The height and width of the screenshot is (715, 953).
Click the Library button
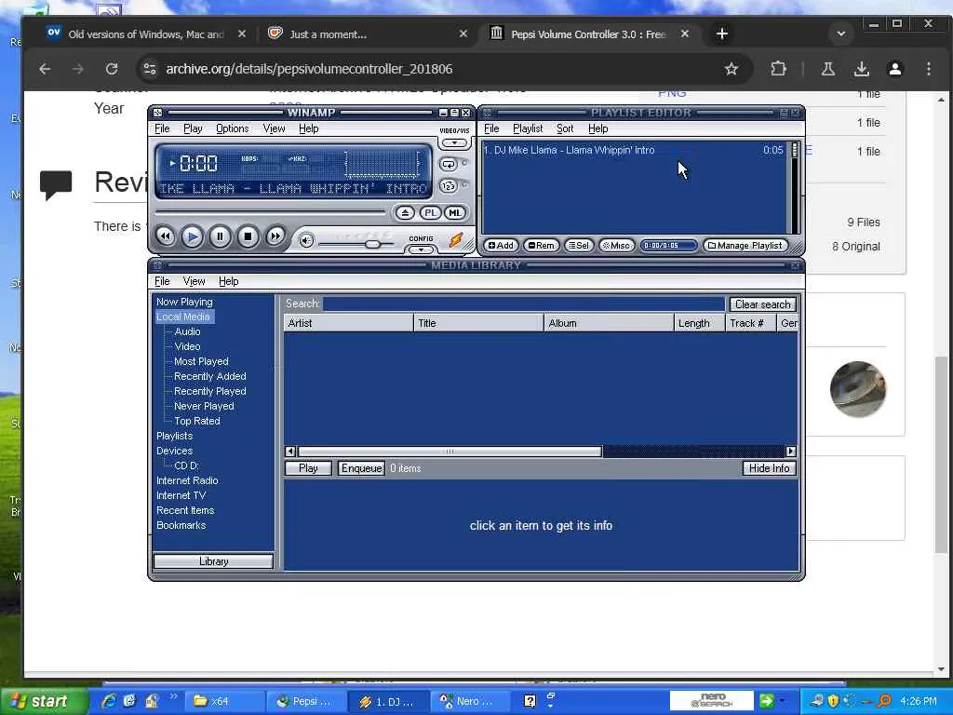point(213,561)
